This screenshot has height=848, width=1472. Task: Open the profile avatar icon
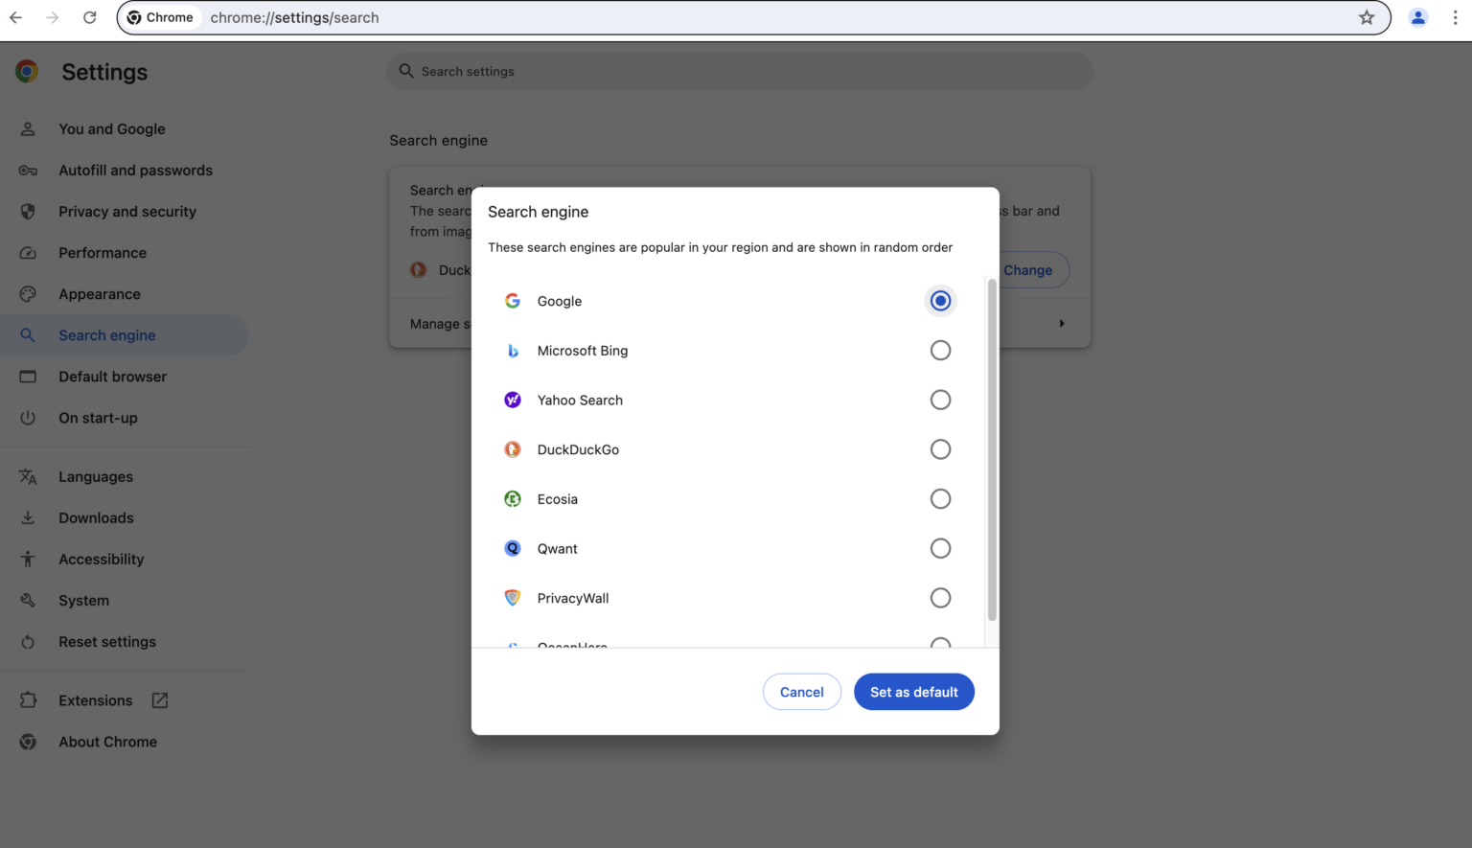(1418, 17)
